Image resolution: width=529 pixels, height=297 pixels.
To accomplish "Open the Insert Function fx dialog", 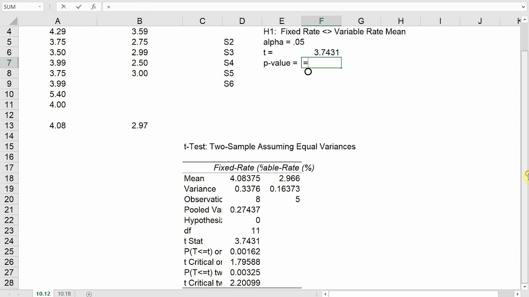I will coord(94,7).
